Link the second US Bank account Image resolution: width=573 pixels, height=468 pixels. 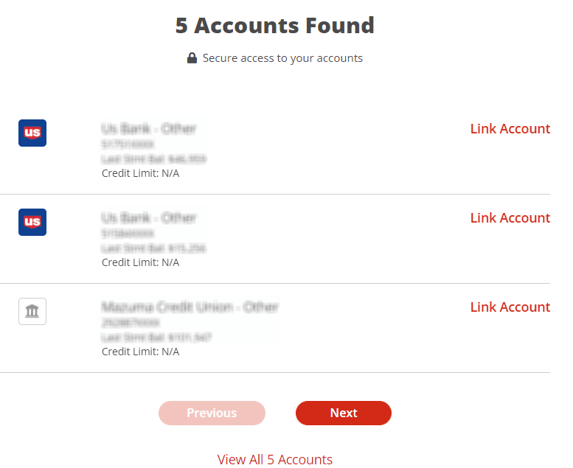pos(510,218)
